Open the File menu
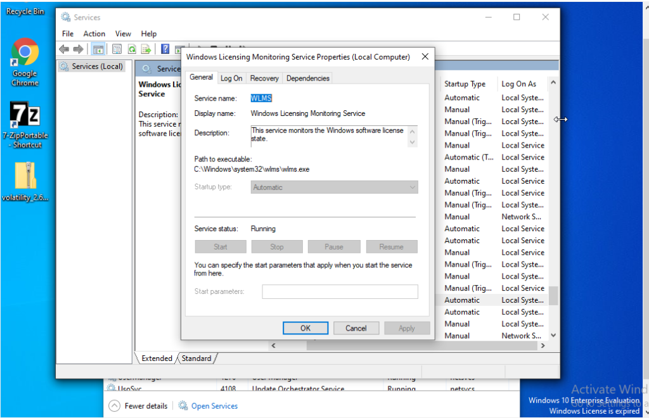The height and width of the screenshot is (418, 649). [68, 34]
